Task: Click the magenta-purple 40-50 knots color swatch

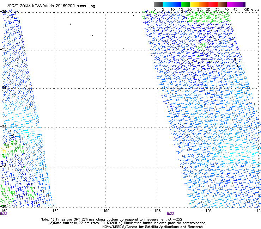Action: click(x=236, y=4)
